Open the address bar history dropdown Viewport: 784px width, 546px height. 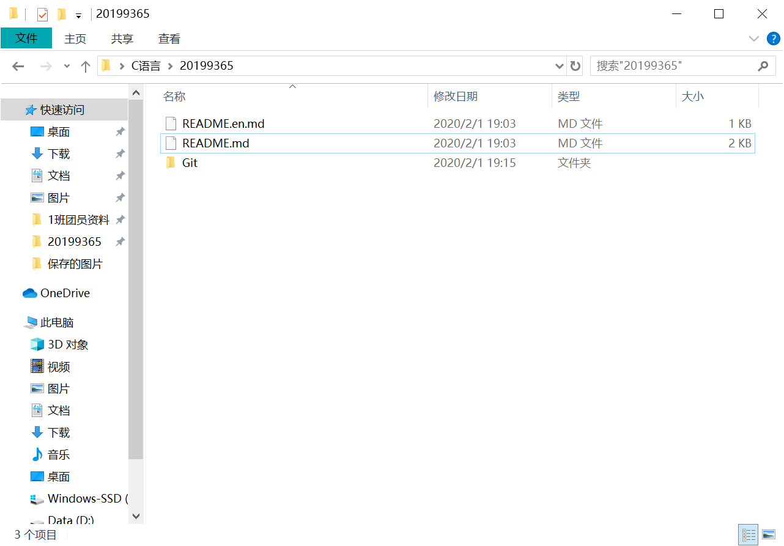[559, 66]
